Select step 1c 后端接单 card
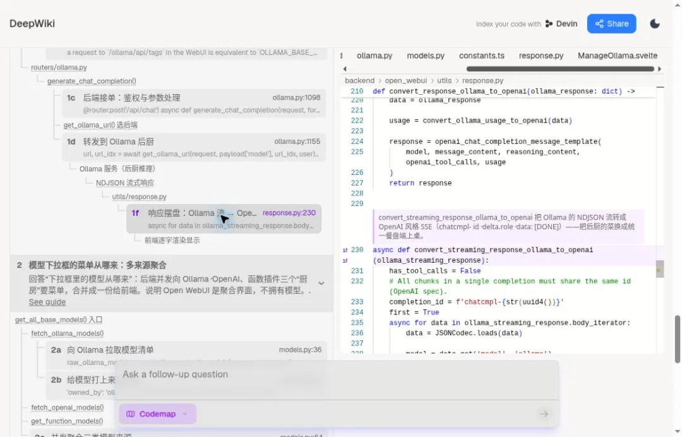The width and height of the screenshot is (682, 437). [x=194, y=103]
